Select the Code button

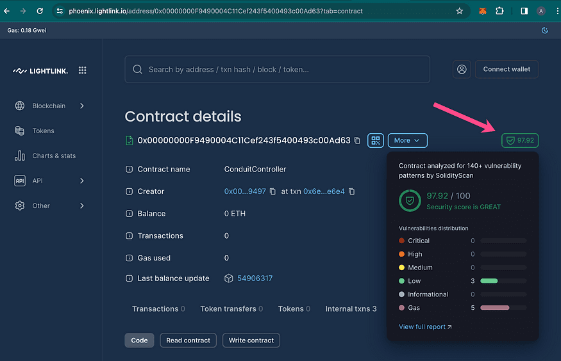tap(139, 341)
